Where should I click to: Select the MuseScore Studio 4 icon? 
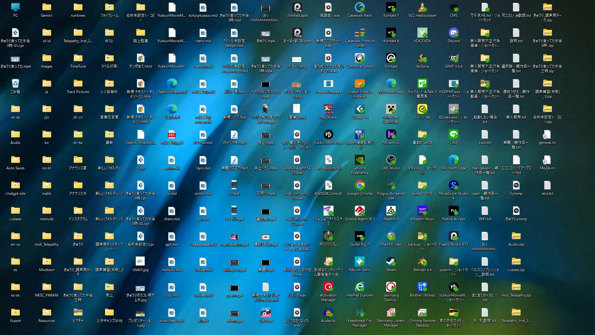coord(453,185)
